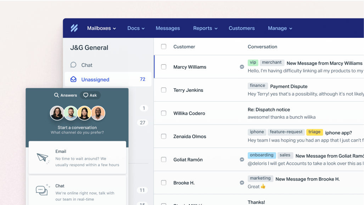364x205 pixels.
Task: Click the marketing tag
Action: coord(260,178)
